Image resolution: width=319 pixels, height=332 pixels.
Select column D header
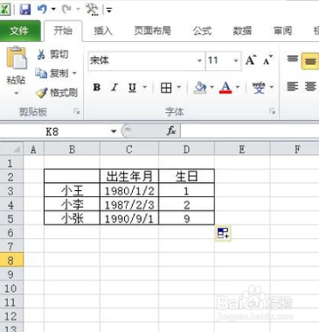187,150
